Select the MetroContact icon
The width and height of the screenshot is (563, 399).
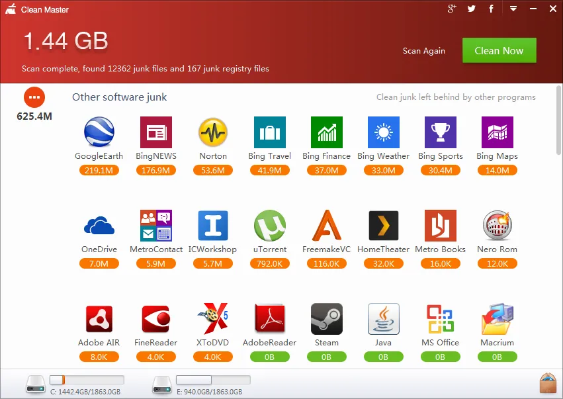coord(156,226)
